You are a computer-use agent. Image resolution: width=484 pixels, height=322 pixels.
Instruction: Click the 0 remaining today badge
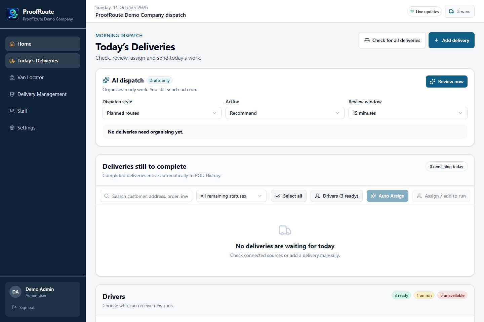(446, 167)
